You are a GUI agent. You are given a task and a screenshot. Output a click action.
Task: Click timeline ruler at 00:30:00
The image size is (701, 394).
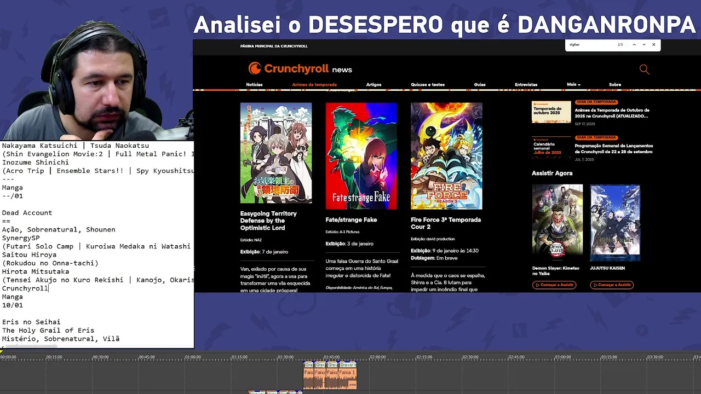[100, 357]
